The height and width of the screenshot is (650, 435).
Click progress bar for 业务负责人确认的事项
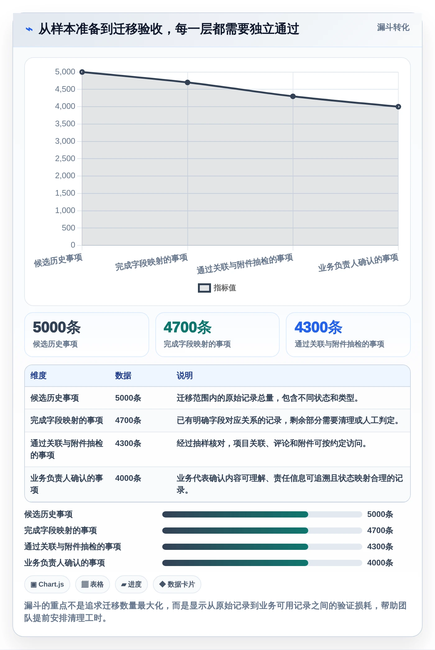(x=262, y=563)
